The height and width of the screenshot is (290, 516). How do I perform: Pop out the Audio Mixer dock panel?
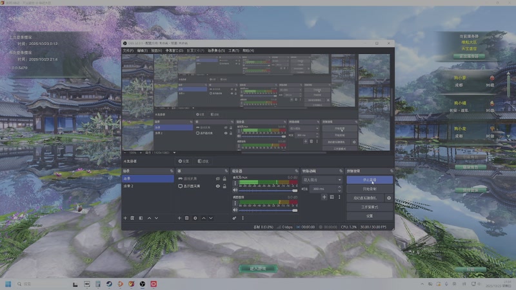click(297, 171)
